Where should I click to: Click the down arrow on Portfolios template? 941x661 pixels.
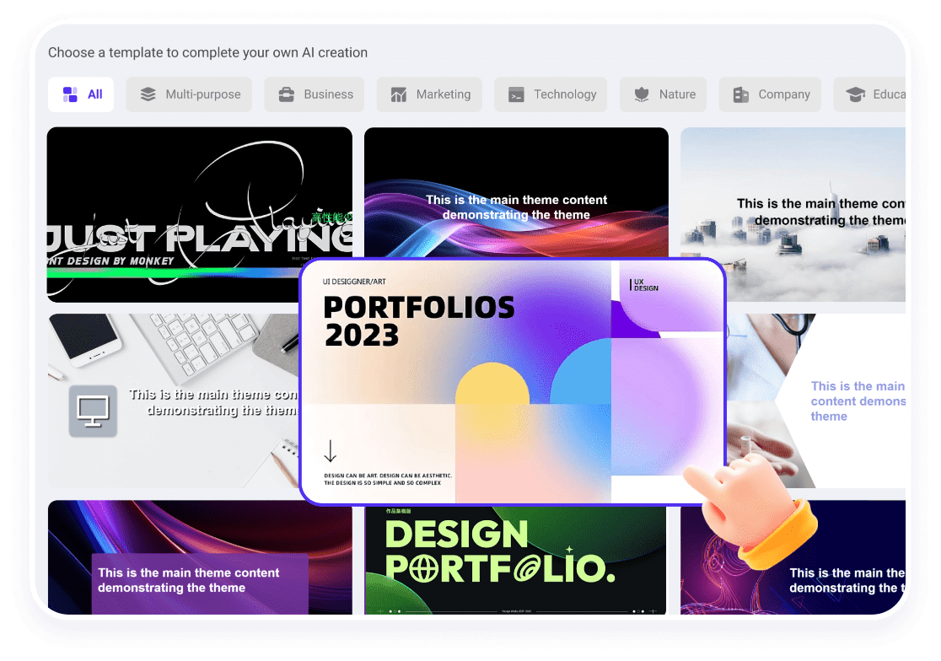coord(331,451)
